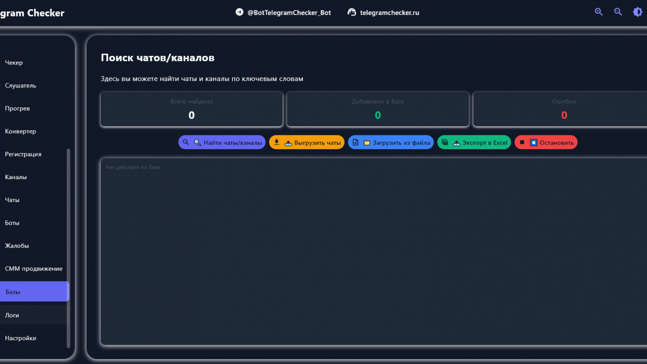Click the zoom in magnifier icon
This screenshot has width=647, height=364.
tap(599, 12)
